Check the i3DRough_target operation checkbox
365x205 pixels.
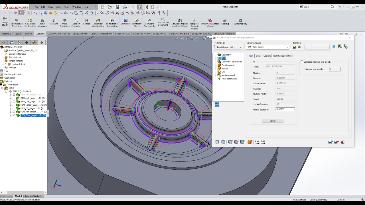[x=14, y=98]
